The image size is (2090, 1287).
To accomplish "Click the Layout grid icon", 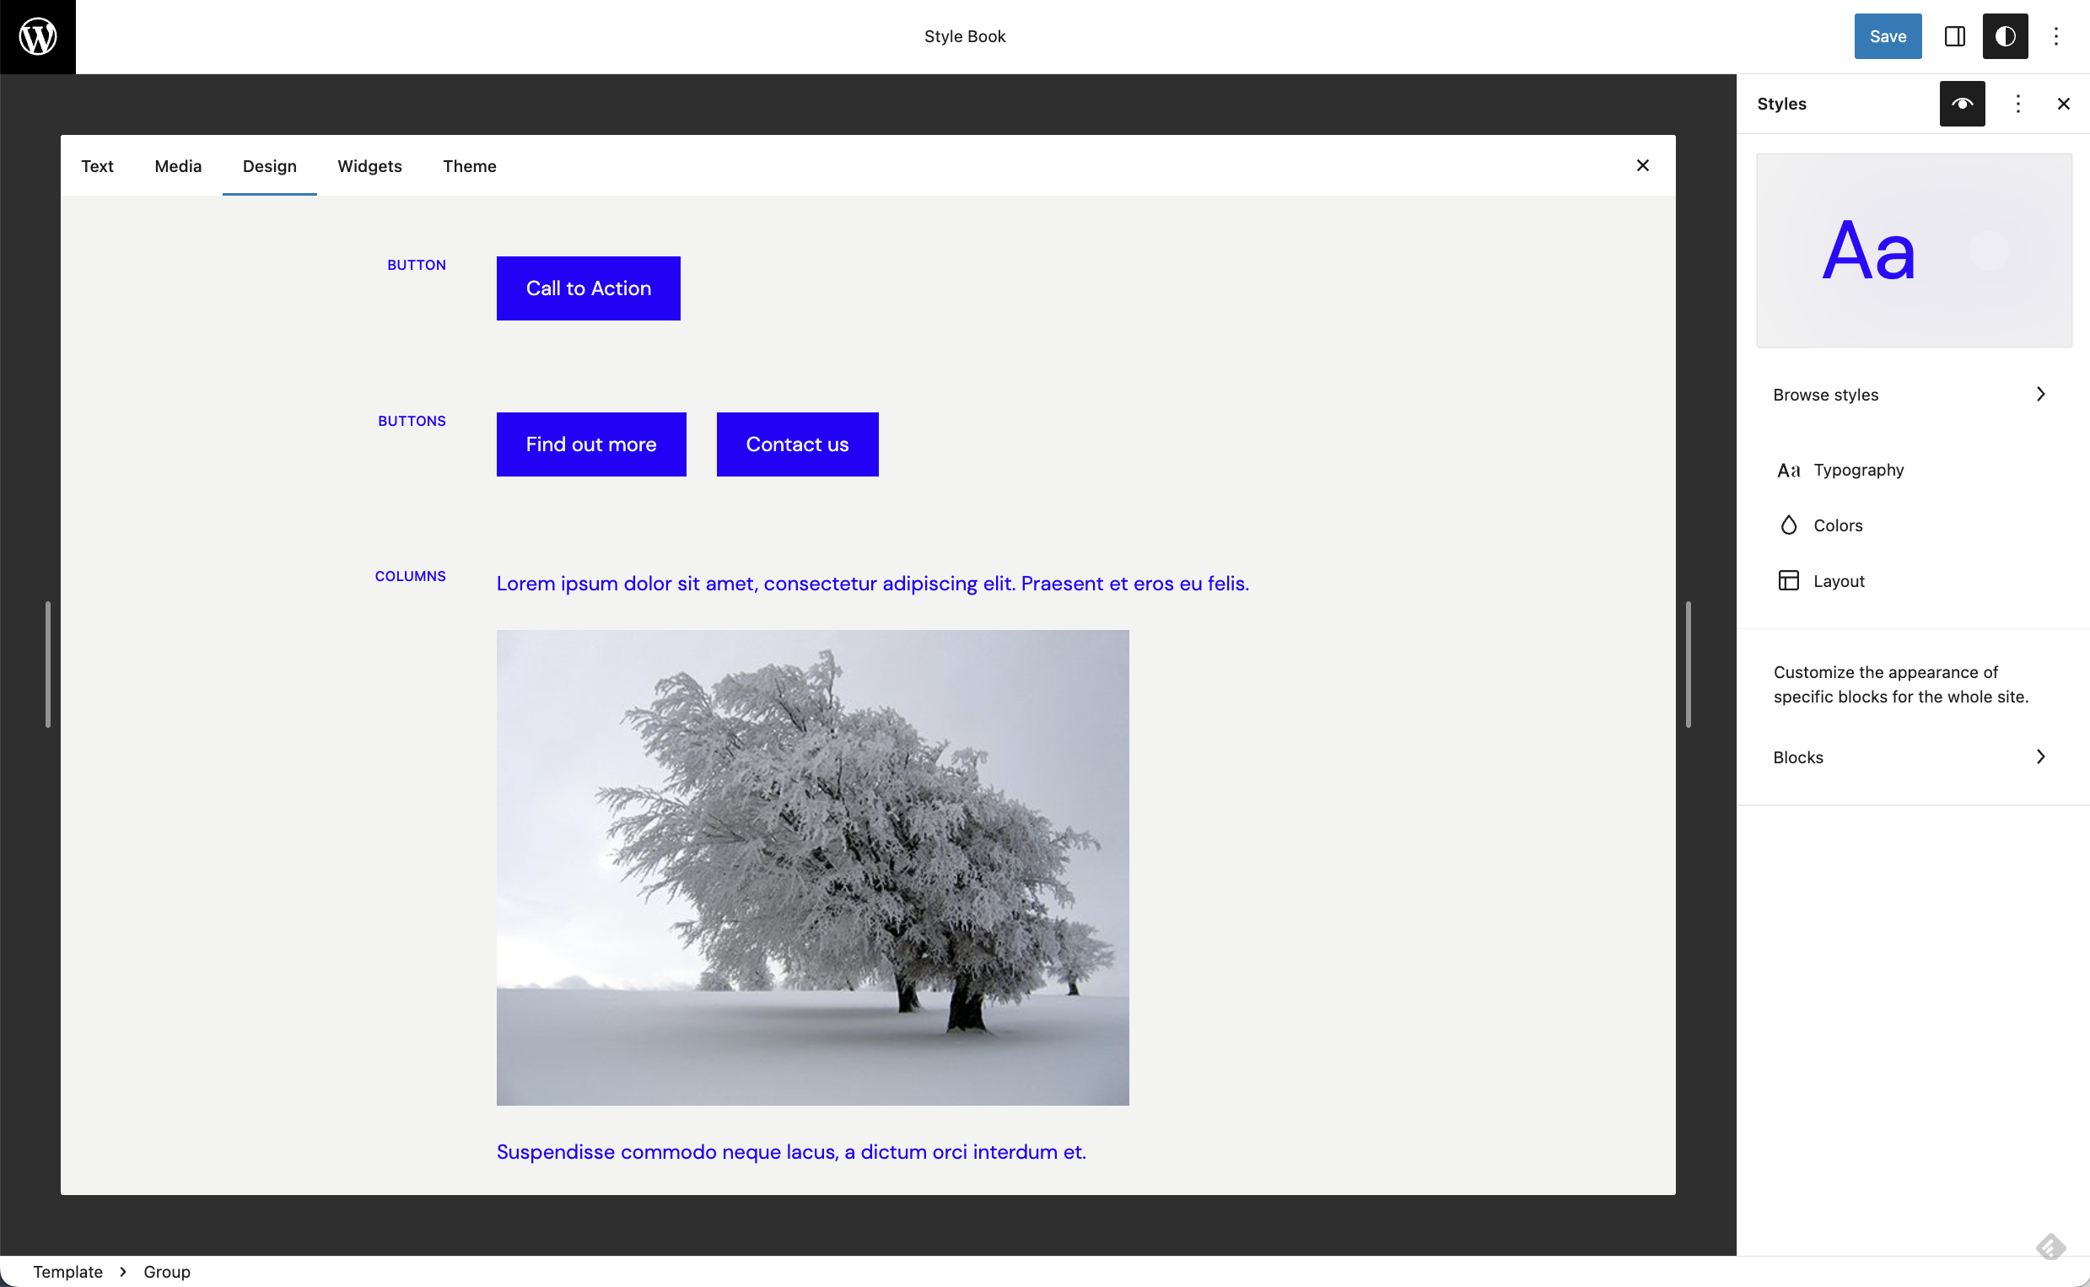I will point(1789,580).
